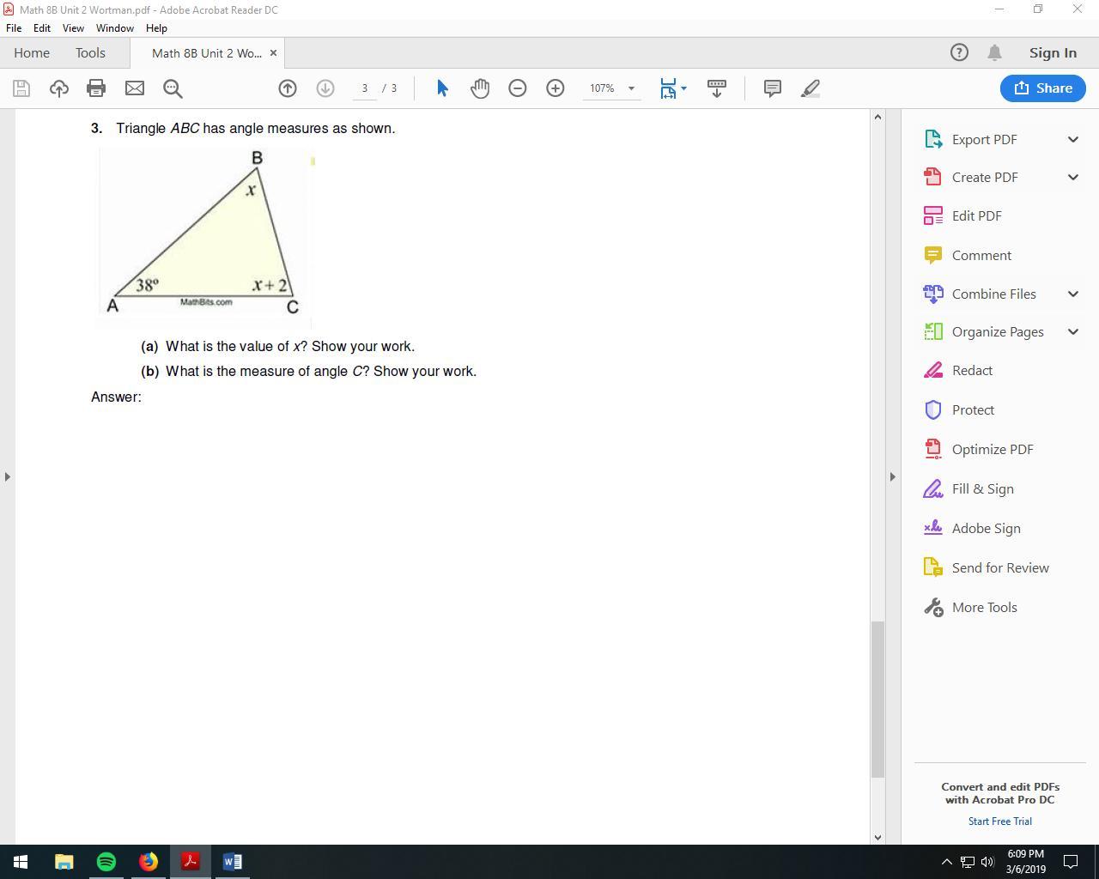Open the Find text magnifier tool
The height and width of the screenshot is (879, 1099).
173,88
